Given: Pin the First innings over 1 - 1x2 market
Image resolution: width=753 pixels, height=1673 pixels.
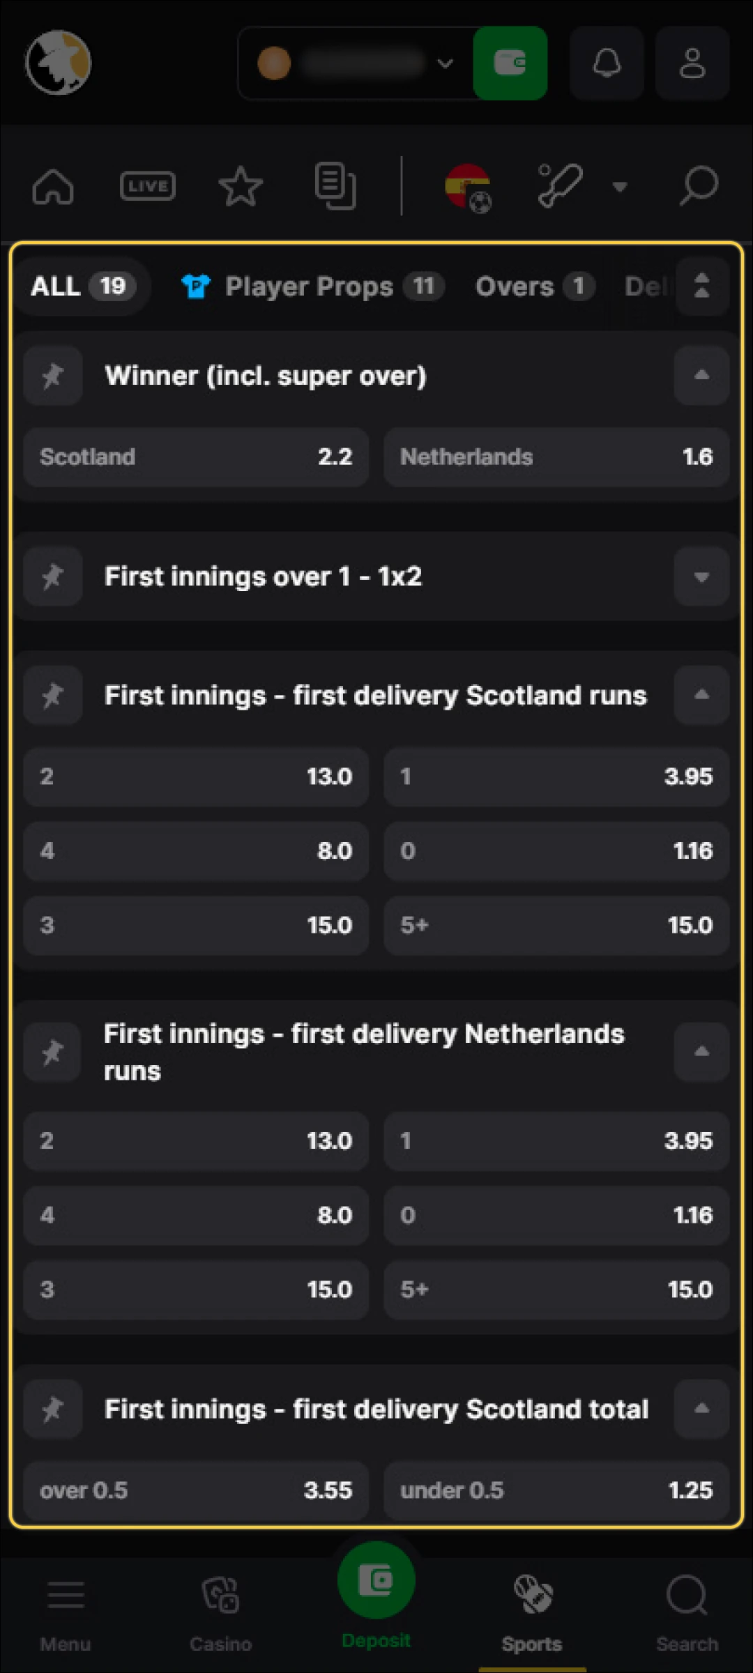Looking at the screenshot, I should click(52, 576).
